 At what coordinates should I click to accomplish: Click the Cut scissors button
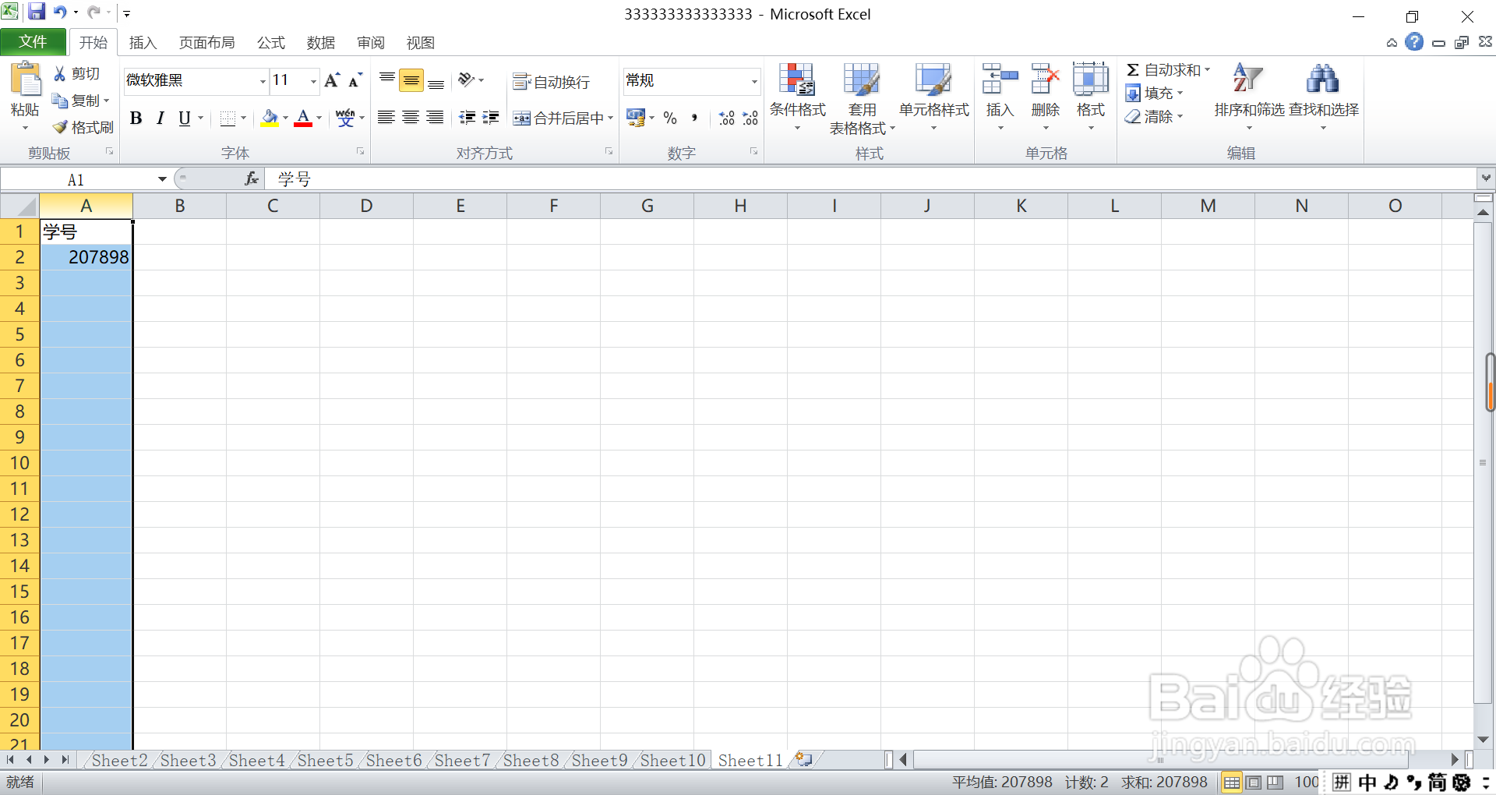point(76,73)
